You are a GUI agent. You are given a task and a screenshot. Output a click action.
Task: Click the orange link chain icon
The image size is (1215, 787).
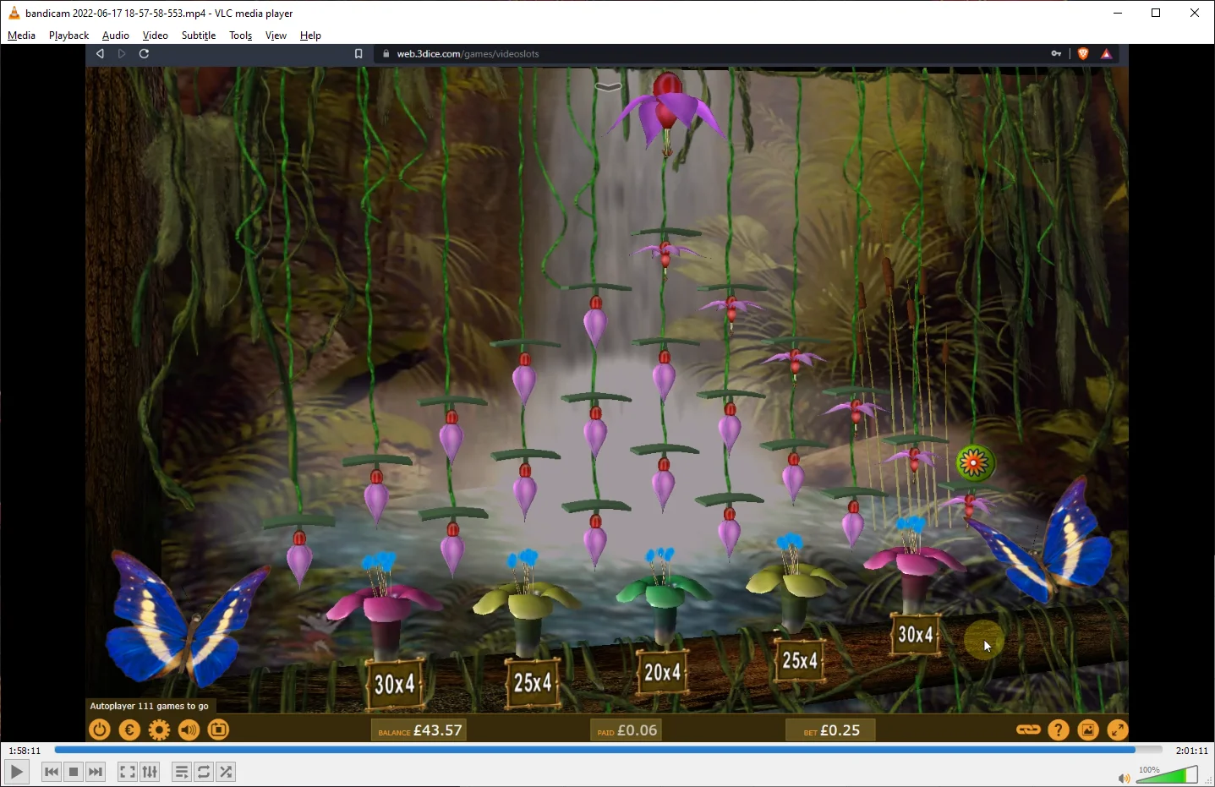tap(1028, 730)
